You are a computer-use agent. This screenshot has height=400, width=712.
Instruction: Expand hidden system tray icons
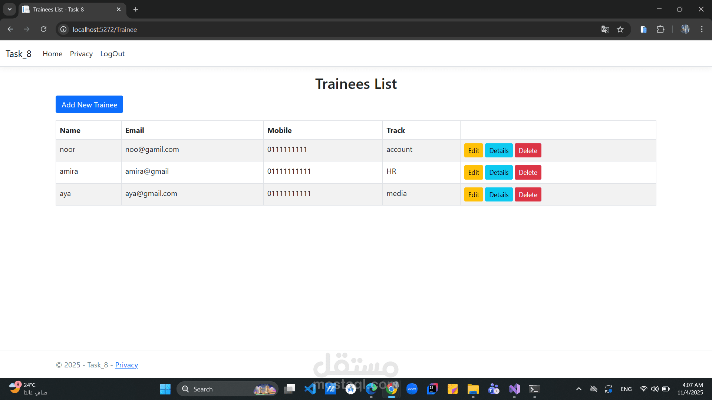(578, 389)
